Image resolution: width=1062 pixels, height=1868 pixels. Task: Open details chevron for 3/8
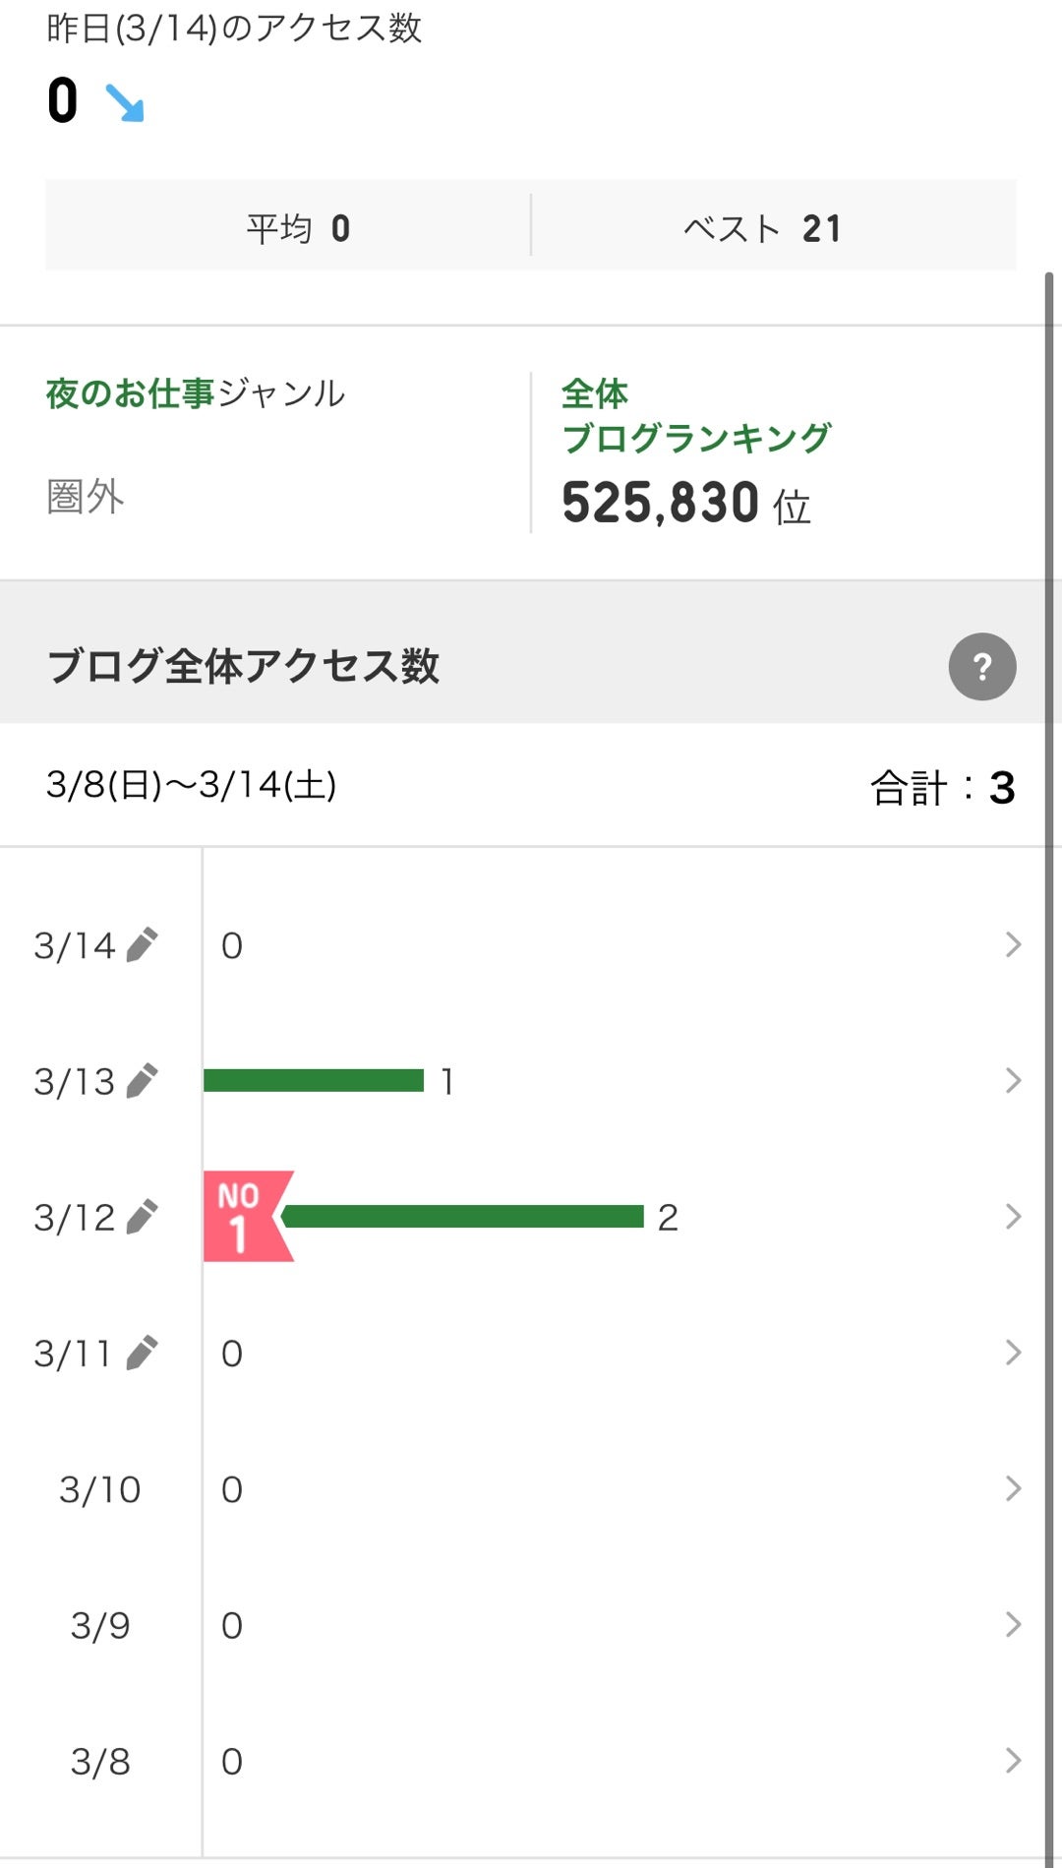point(1013,1760)
